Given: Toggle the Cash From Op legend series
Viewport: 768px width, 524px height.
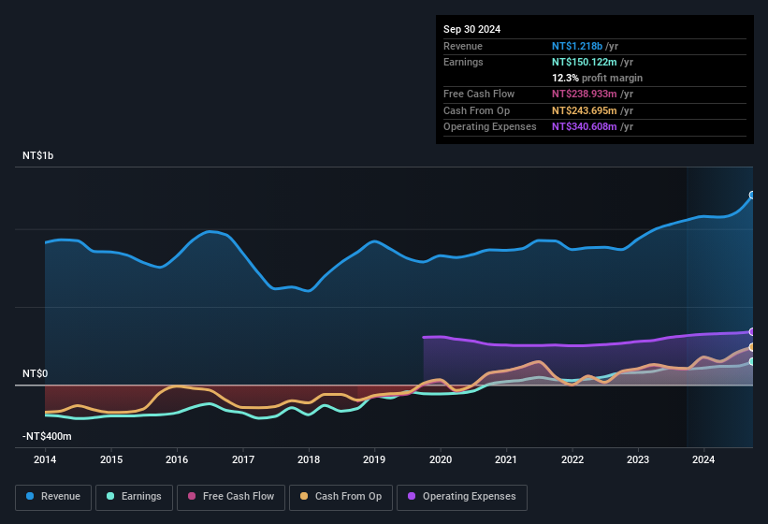Looking at the screenshot, I should [x=341, y=497].
